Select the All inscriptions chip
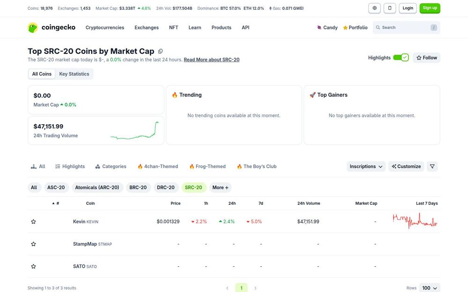468x292 pixels. 34,187
